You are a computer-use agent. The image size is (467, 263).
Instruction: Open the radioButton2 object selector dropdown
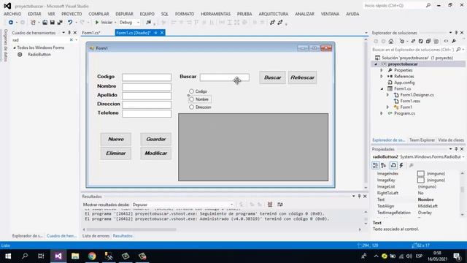[x=463, y=156]
